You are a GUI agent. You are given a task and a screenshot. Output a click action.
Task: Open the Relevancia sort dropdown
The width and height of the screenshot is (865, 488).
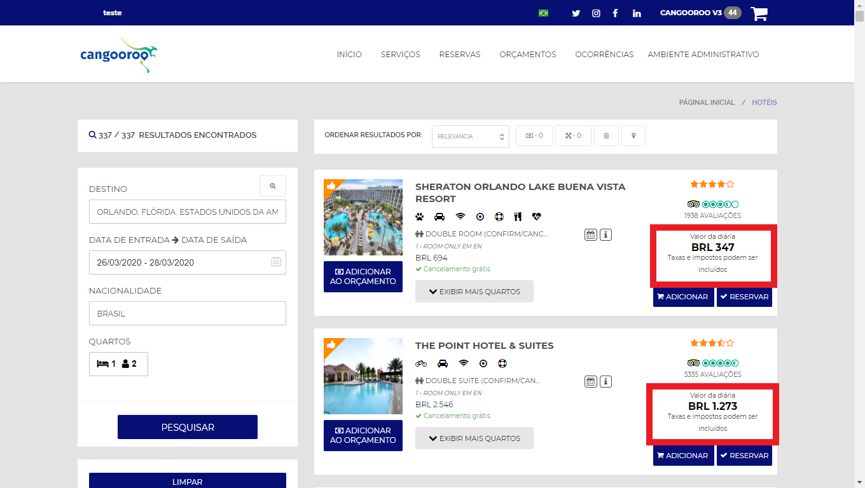(471, 136)
